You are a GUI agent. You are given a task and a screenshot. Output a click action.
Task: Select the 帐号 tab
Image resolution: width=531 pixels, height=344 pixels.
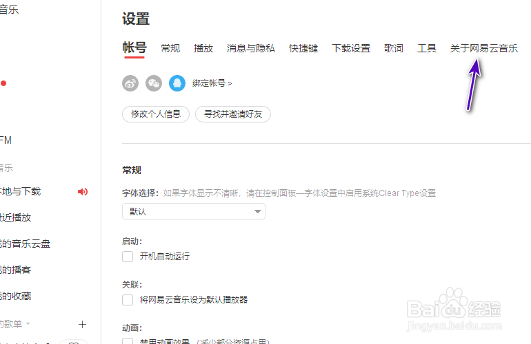(x=134, y=47)
